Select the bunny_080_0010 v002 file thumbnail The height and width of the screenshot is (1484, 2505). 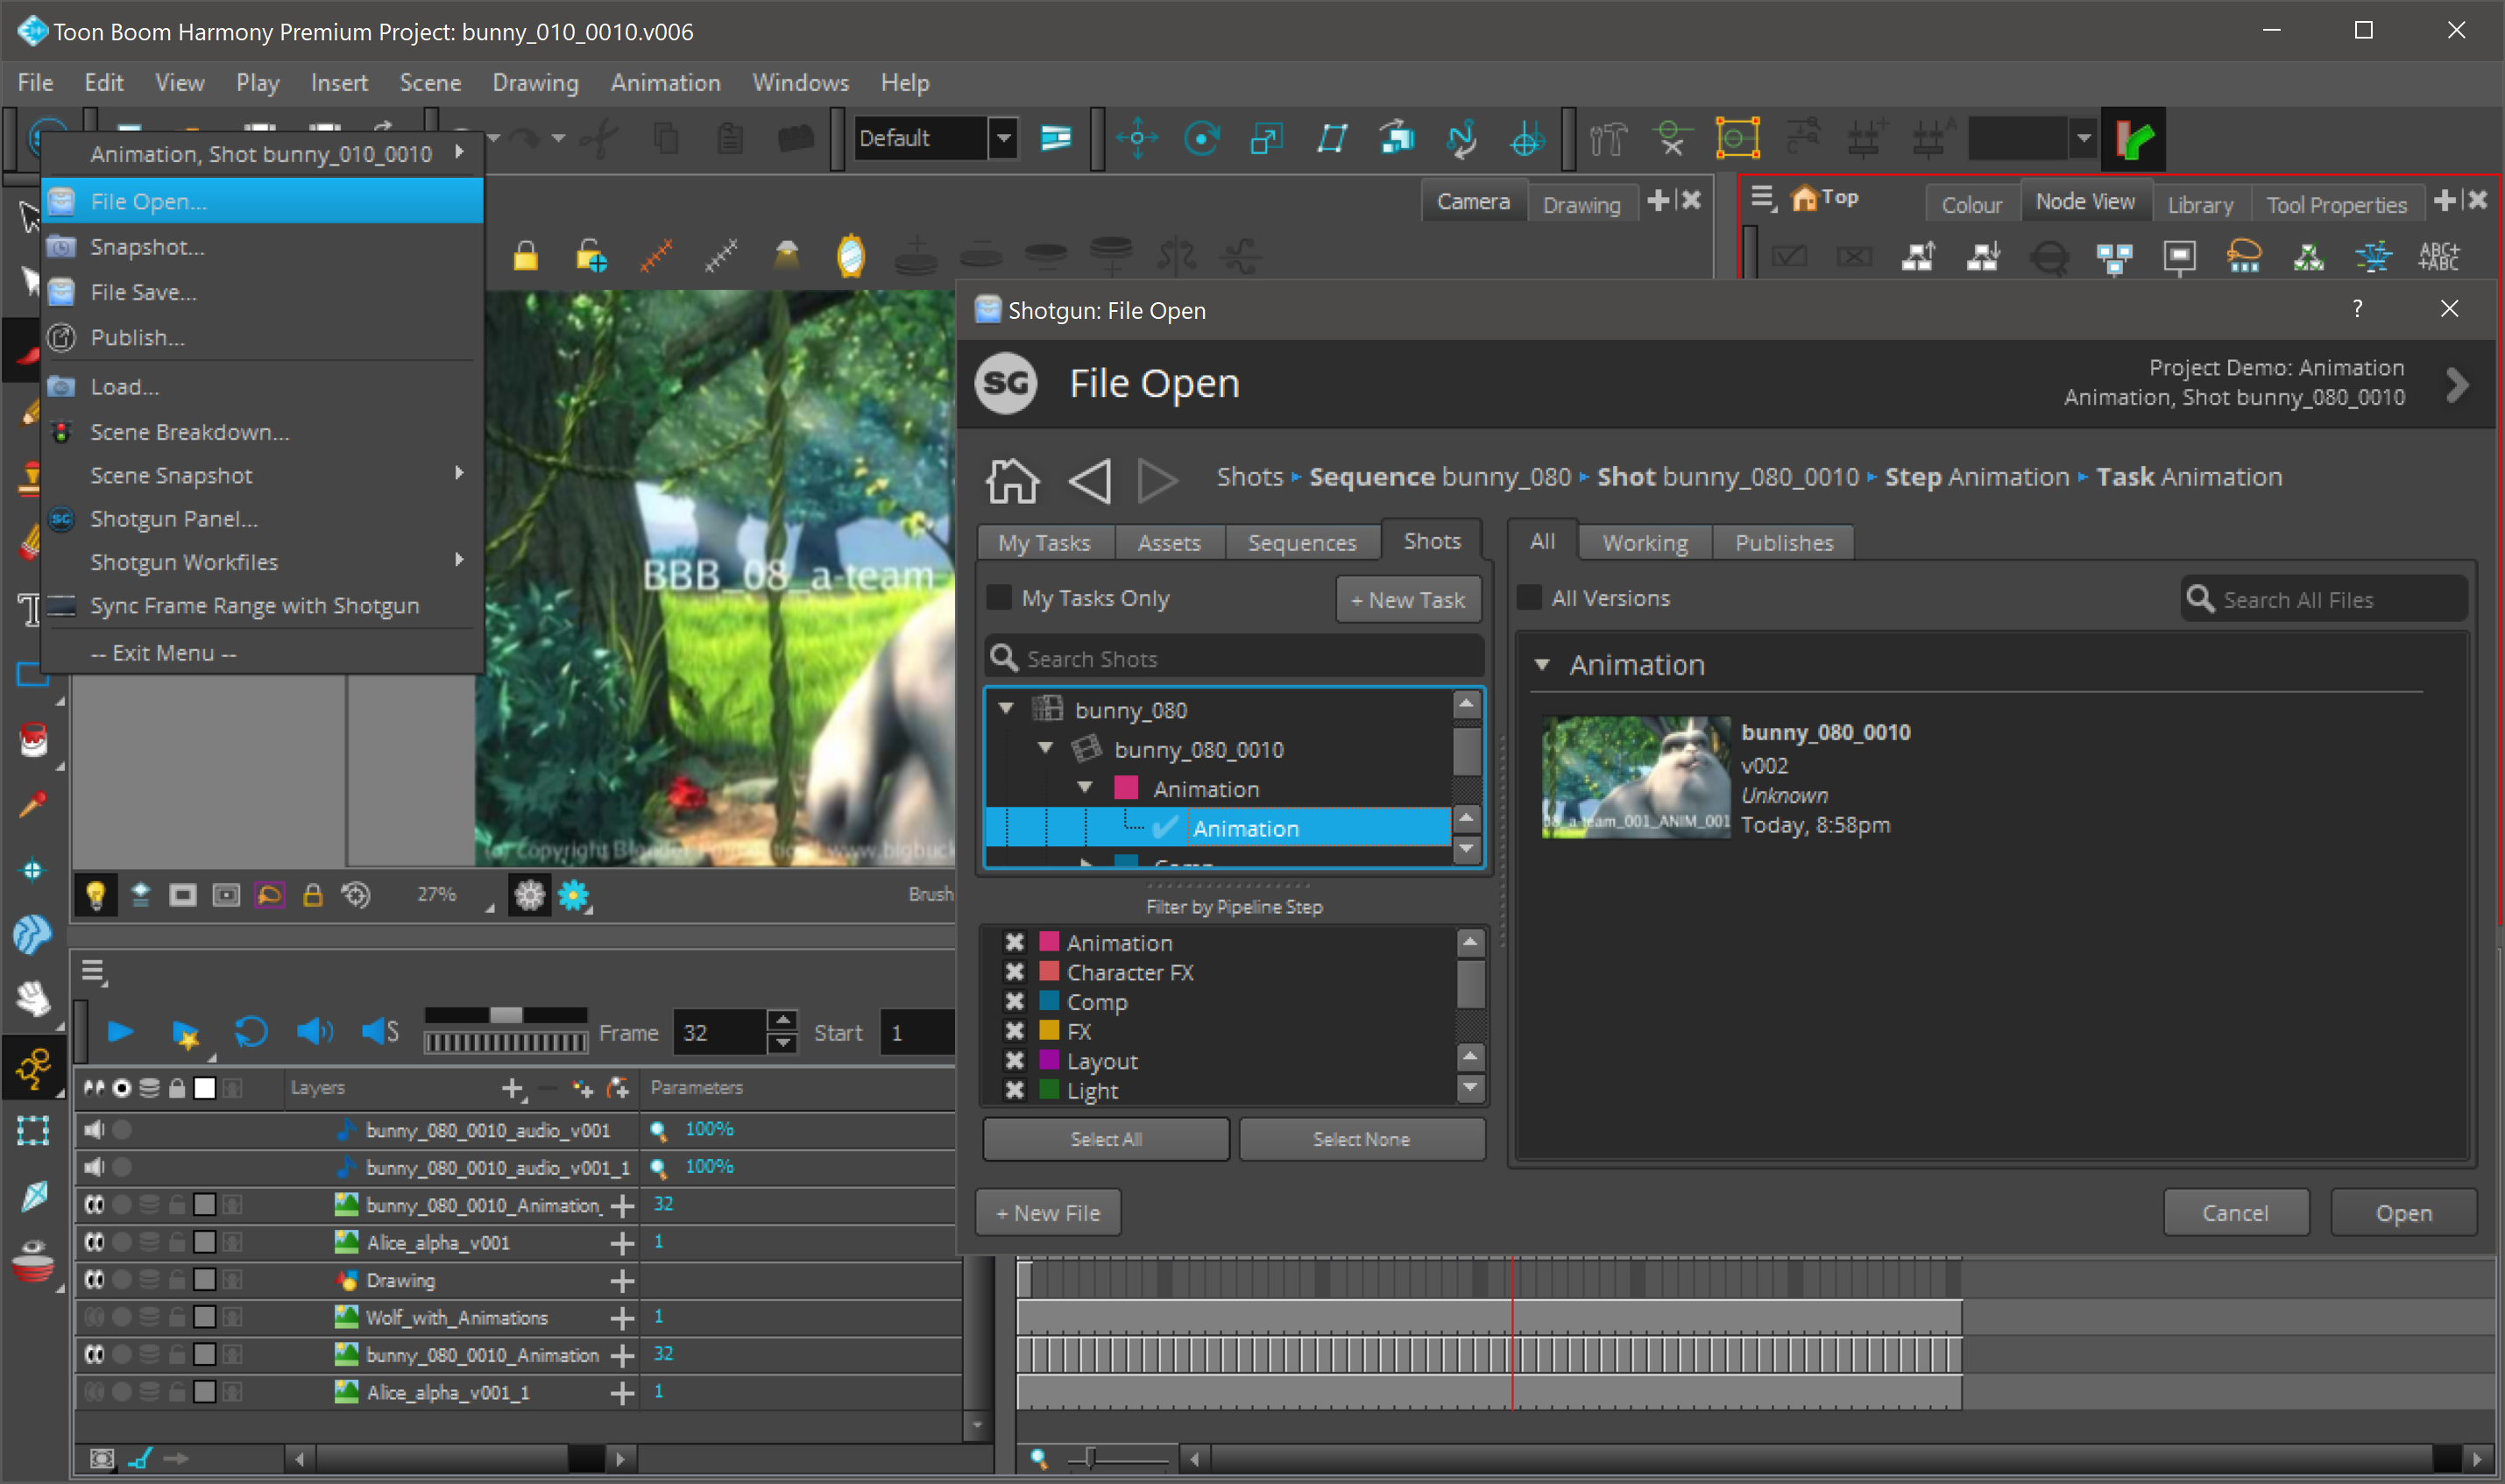point(1636,777)
